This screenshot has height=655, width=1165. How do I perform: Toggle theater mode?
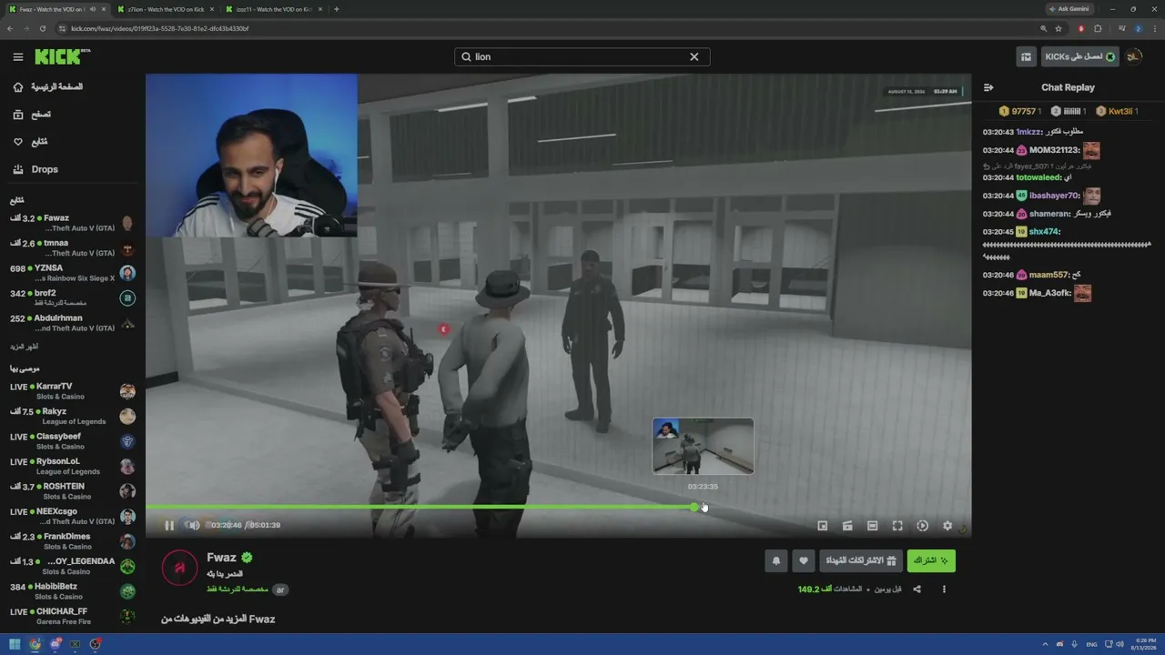click(x=872, y=526)
